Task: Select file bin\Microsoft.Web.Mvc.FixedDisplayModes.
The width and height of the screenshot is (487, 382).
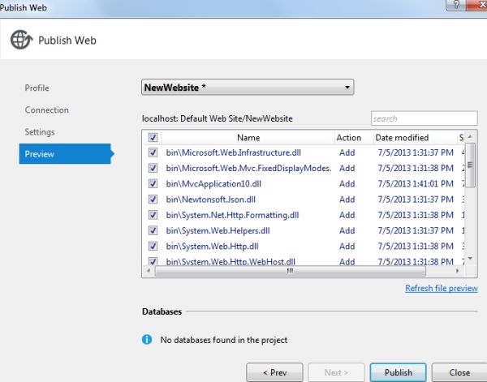Action: tap(248, 168)
